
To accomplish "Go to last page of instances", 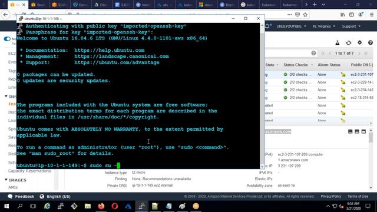I will (366, 54).
